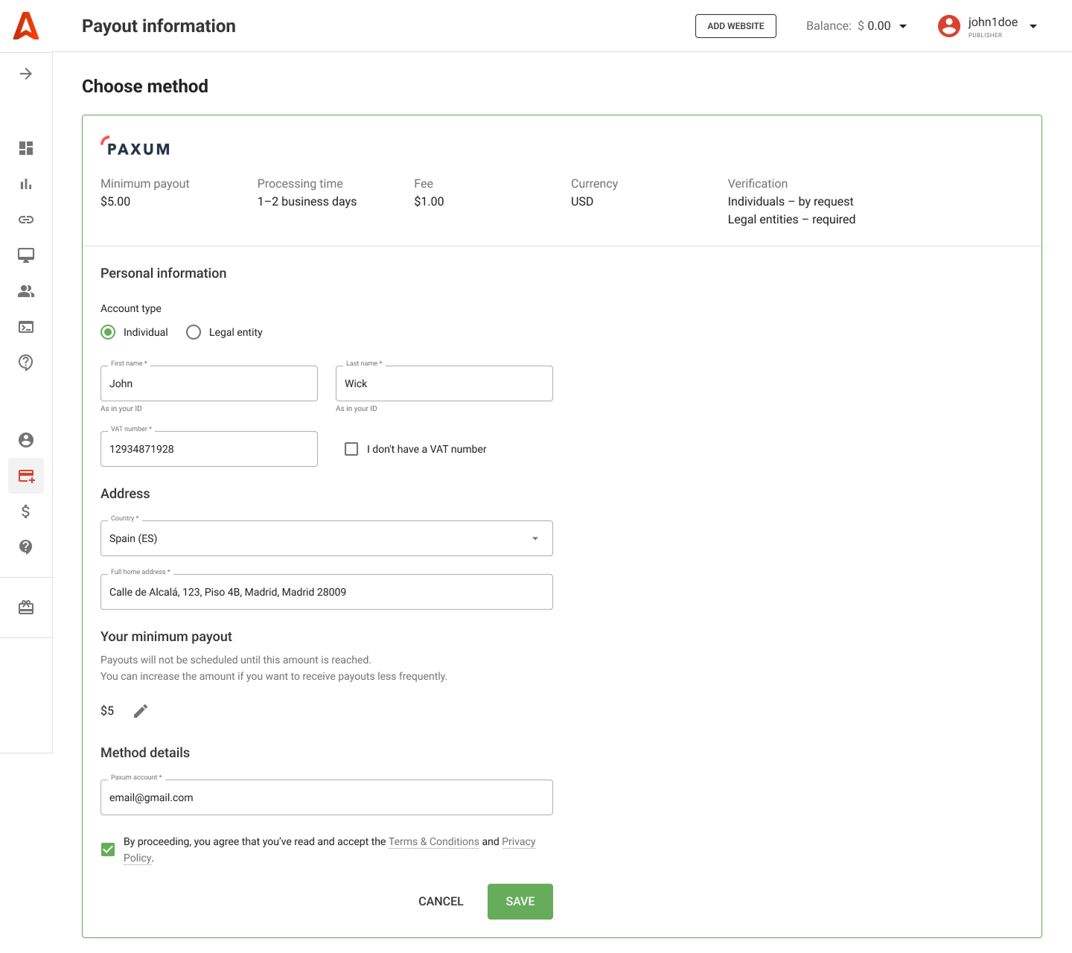The height and width of the screenshot is (953, 1072).
Task: Check 'I don't have a VAT number'
Action: click(x=351, y=449)
